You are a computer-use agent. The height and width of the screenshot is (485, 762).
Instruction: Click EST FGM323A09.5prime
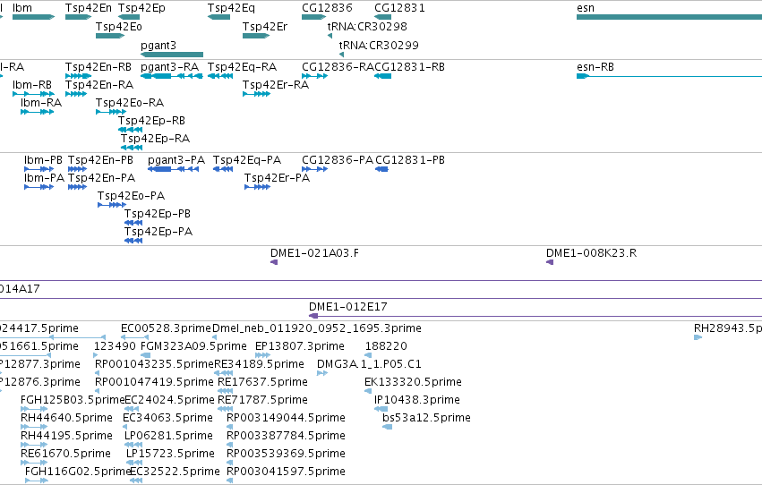pyautogui.click(x=145, y=355)
